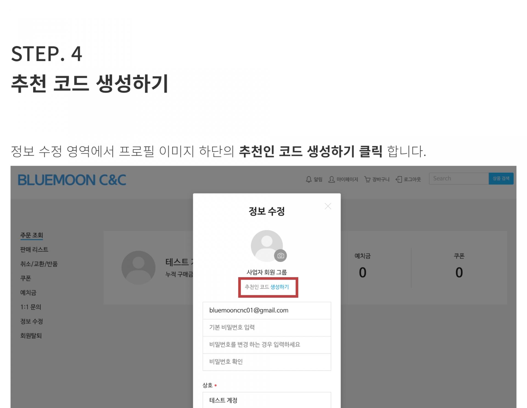The height and width of the screenshot is (408, 527).
Task: Open 정보 수정 in the sidebar
Action: click(x=32, y=321)
